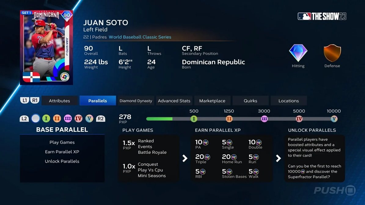Go to the Advanced Stats tab
The height and width of the screenshot is (205, 365).
(174, 101)
